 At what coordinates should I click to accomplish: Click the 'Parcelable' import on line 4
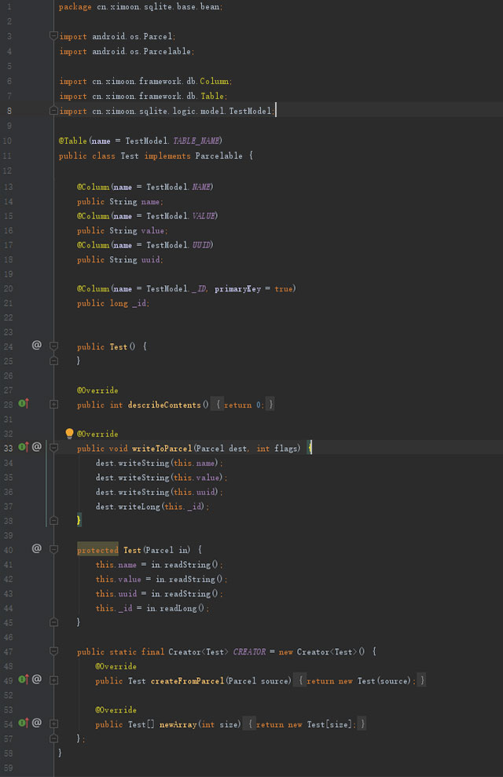(x=167, y=51)
